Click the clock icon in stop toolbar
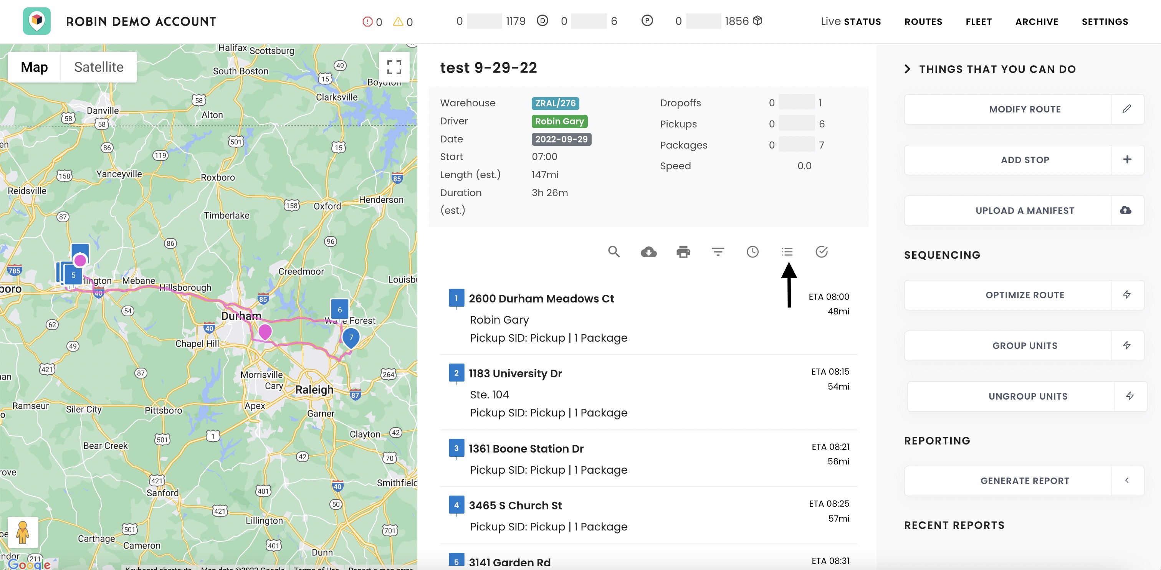1161x570 pixels. tap(752, 251)
